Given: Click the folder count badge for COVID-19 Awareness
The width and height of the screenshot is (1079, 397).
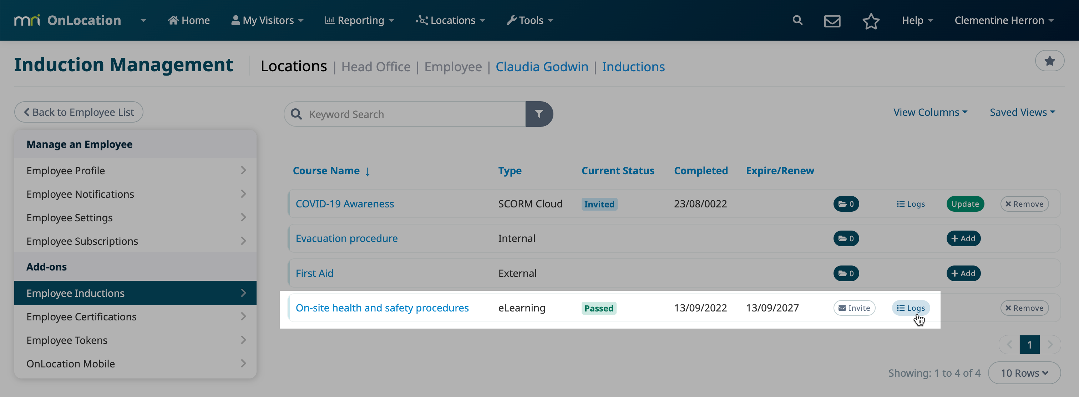Looking at the screenshot, I should click(846, 204).
